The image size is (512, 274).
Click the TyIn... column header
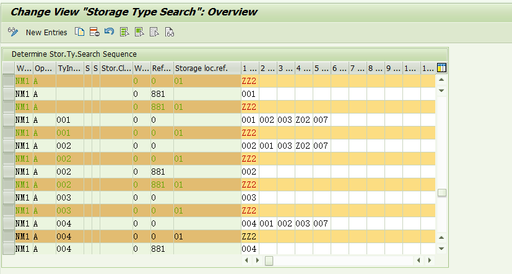coord(69,68)
